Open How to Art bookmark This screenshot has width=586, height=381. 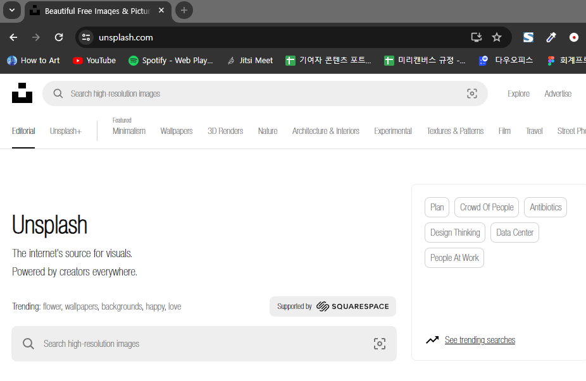click(x=34, y=61)
